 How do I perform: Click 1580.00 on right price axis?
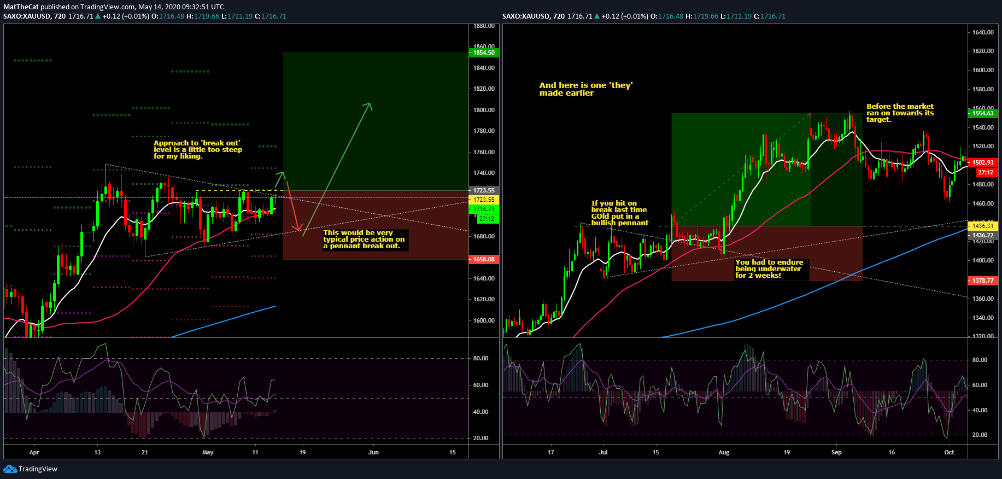tap(983, 89)
